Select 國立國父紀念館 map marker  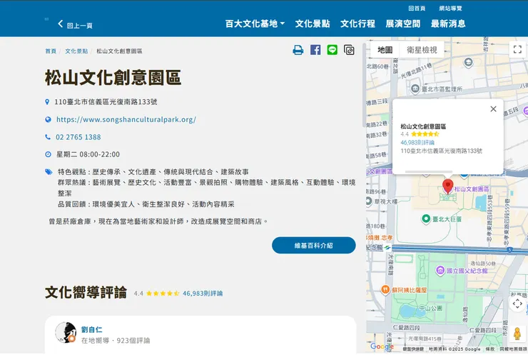(x=440, y=271)
